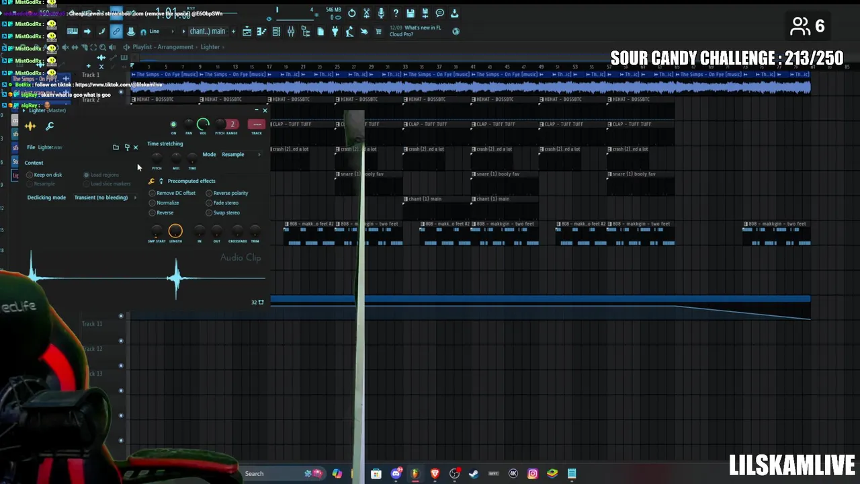This screenshot has height=484, width=860.
Task: Browse for sample file folder icon
Action: [116, 147]
